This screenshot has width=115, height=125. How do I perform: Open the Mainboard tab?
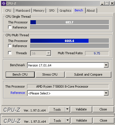point(23,11)
